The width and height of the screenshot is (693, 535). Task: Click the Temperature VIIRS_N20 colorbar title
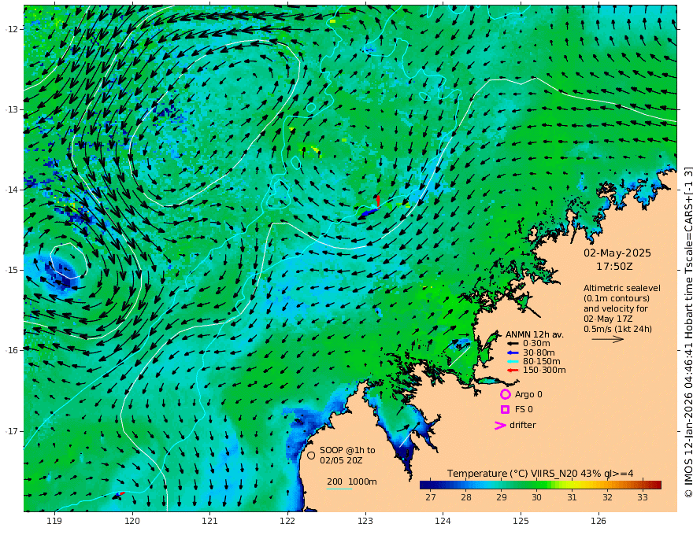click(x=540, y=474)
